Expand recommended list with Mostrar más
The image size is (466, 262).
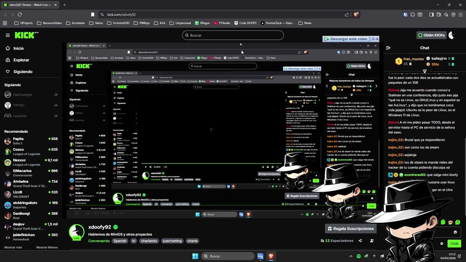pyautogui.click(x=13, y=247)
